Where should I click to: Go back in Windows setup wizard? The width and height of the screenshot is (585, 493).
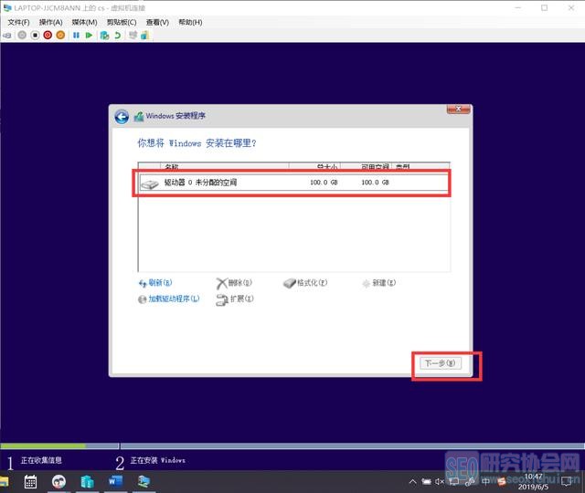pyautogui.click(x=122, y=117)
